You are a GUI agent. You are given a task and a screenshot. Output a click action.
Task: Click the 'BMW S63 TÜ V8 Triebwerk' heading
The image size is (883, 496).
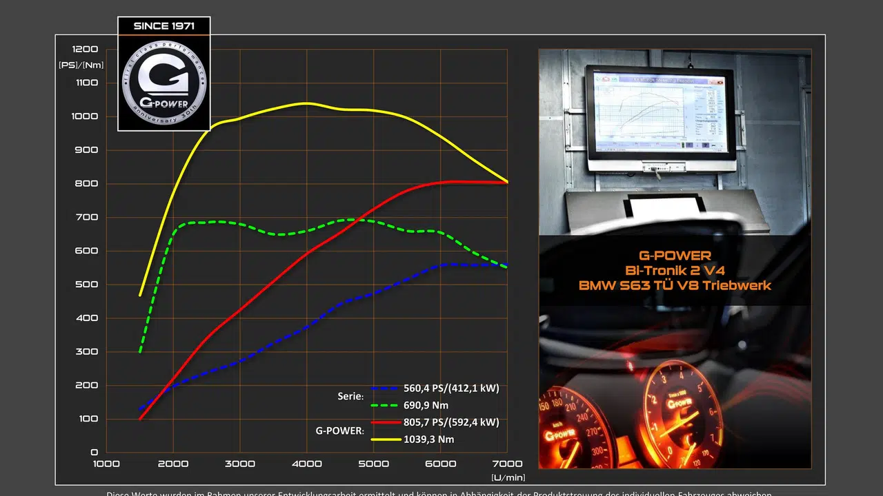675,285
